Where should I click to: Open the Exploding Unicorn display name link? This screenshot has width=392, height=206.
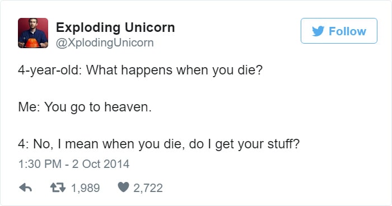115,27
